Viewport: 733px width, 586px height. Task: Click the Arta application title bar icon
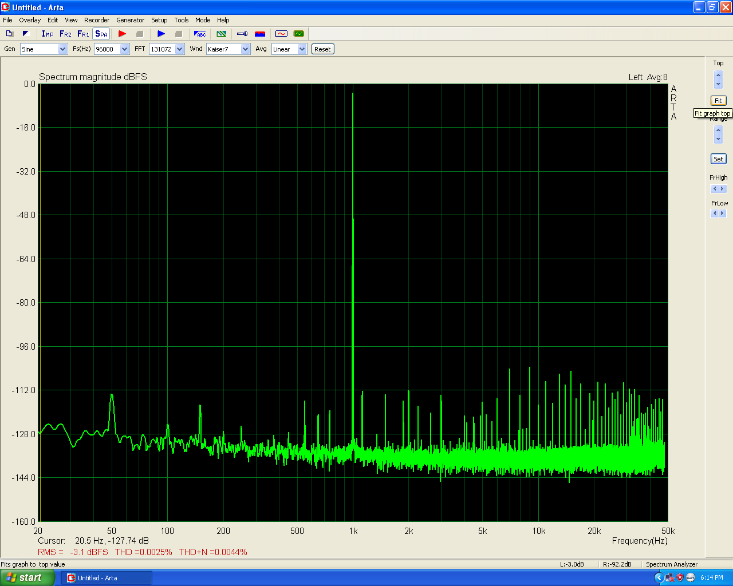tap(6, 7)
